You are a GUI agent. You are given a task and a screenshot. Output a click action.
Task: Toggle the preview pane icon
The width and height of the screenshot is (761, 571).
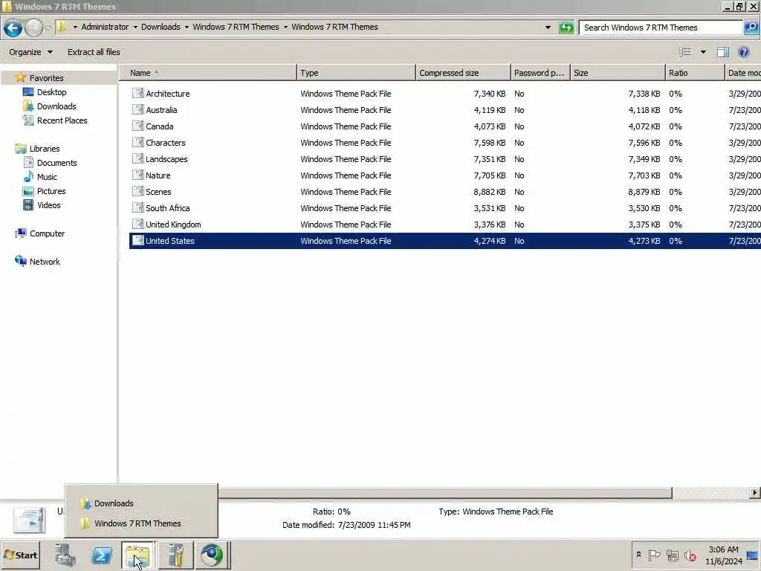point(722,52)
